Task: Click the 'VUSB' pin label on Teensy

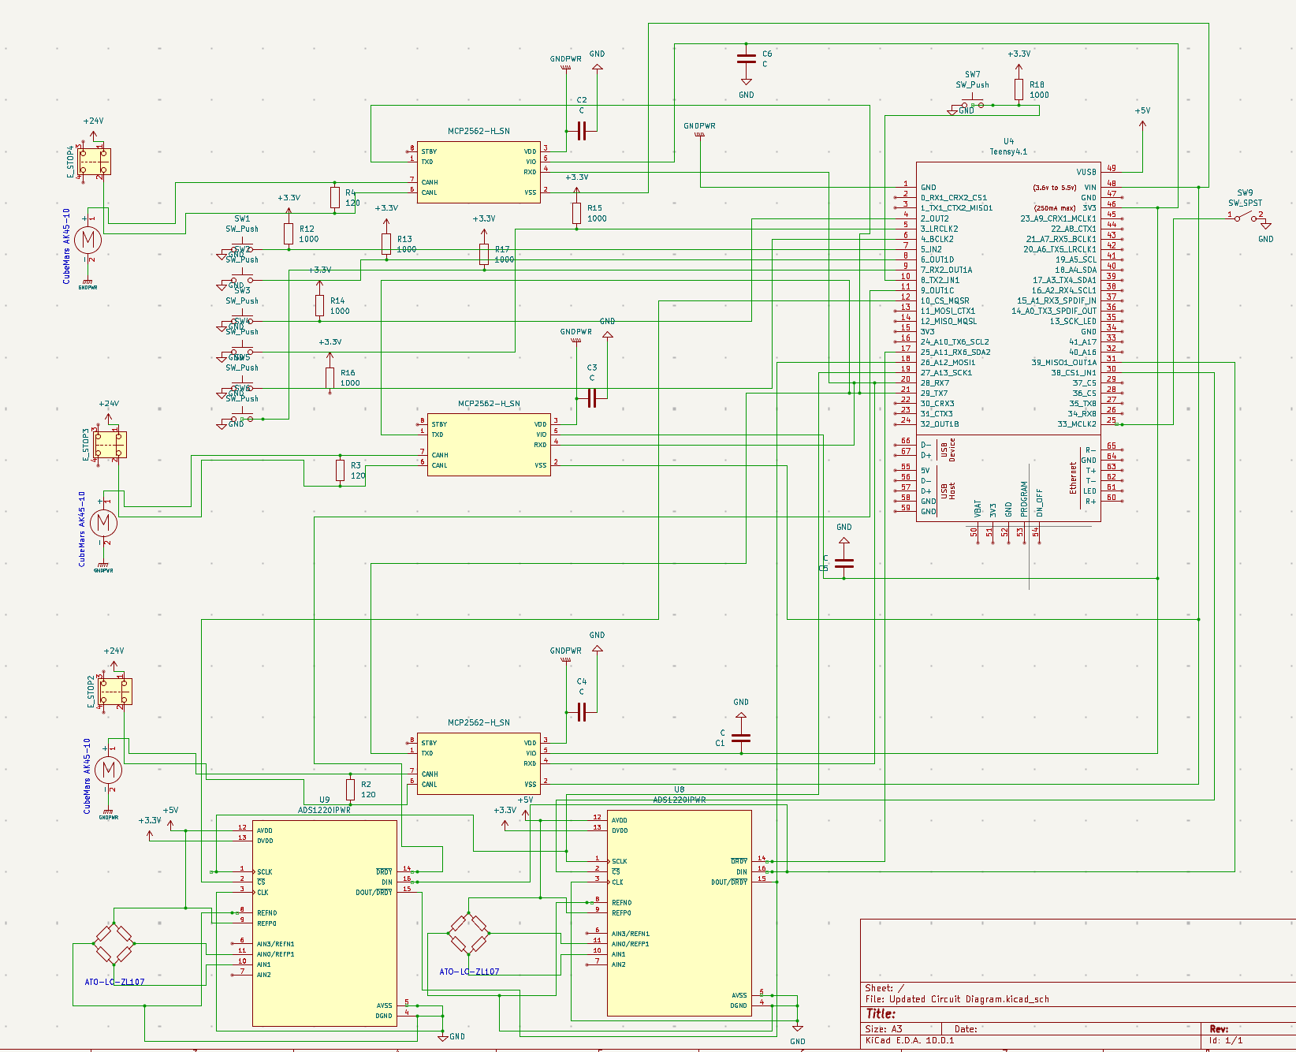Action: (x=1086, y=172)
